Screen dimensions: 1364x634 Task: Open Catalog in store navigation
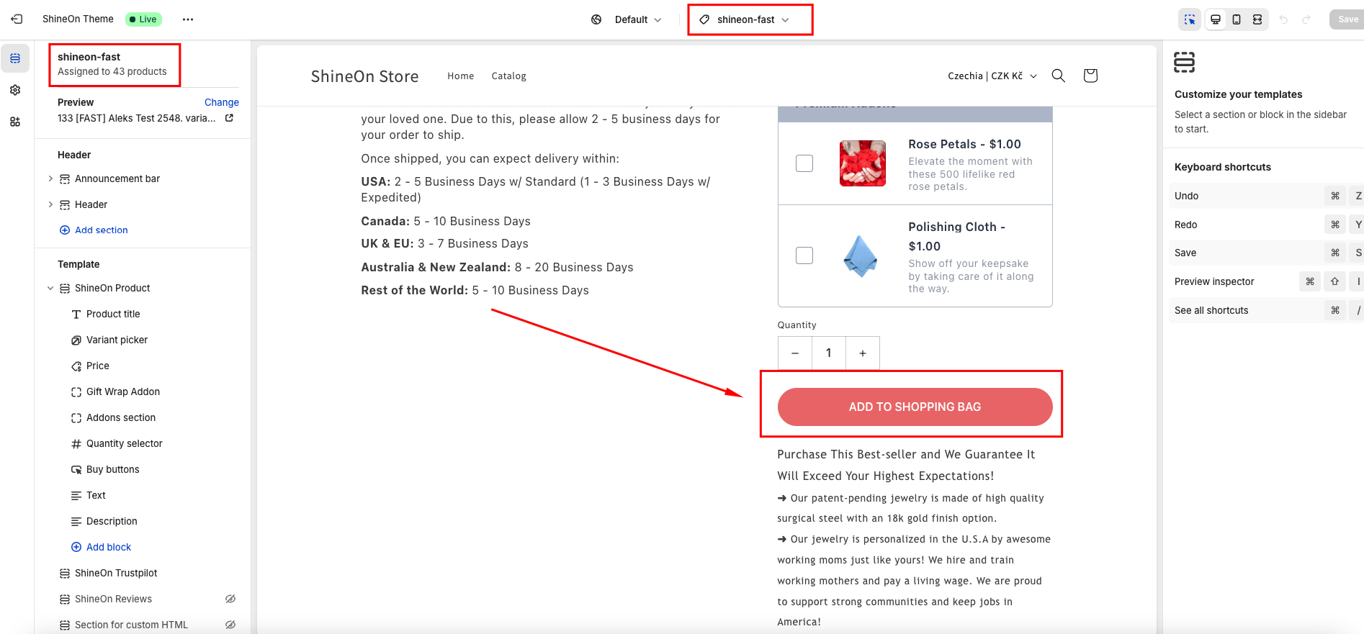509,76
